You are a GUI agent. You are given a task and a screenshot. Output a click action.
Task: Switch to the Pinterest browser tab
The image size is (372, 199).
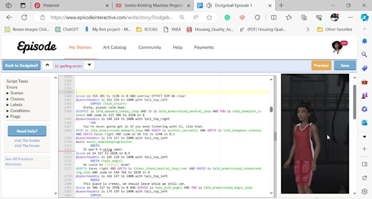[x=51, y=5]
